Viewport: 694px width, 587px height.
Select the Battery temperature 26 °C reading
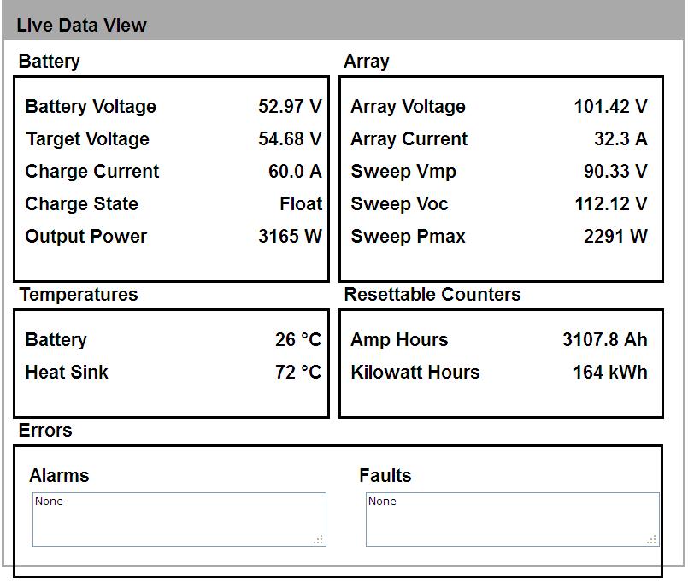pos(298,340)
